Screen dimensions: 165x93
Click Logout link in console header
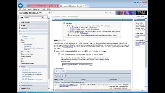(112, 13)
